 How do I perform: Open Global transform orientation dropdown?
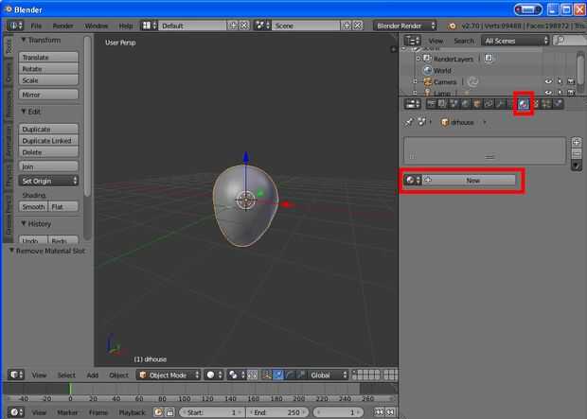click(329, 375)
